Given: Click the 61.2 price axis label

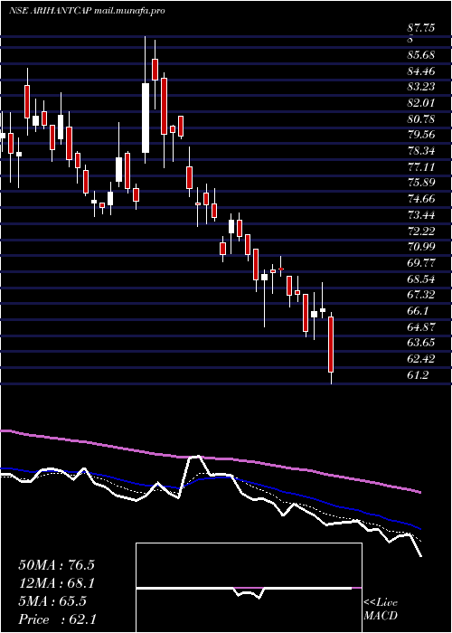Looking at the screenshot, I should 418,374.
